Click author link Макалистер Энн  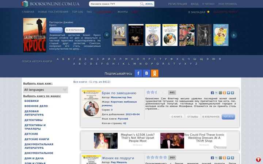(x=121, y=97)
